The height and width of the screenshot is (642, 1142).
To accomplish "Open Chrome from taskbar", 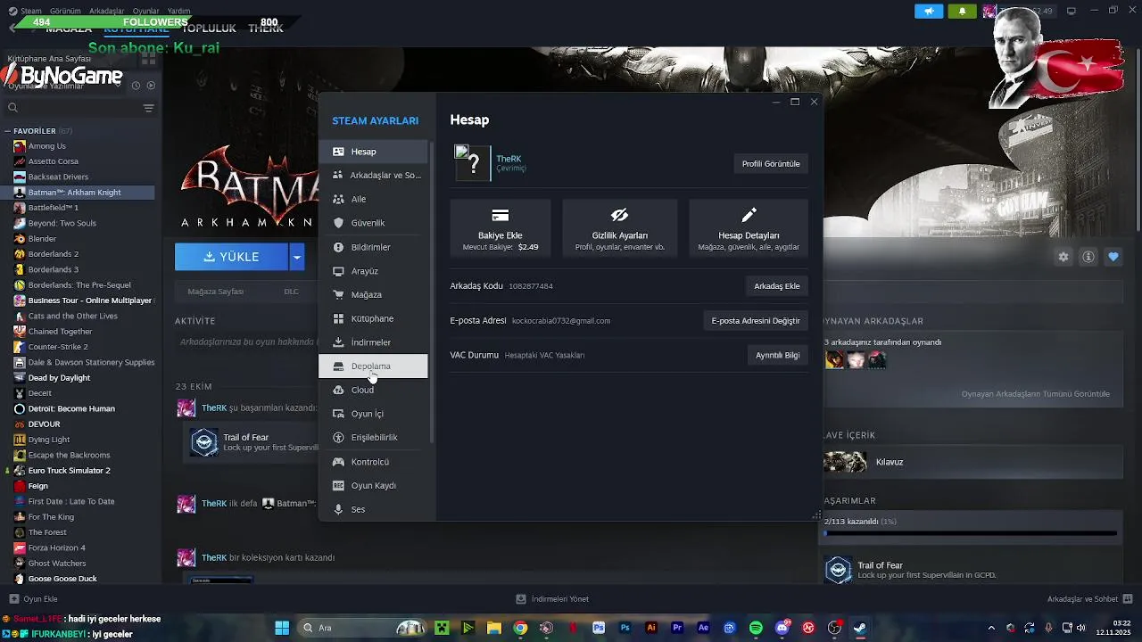I will click(520, 628).
